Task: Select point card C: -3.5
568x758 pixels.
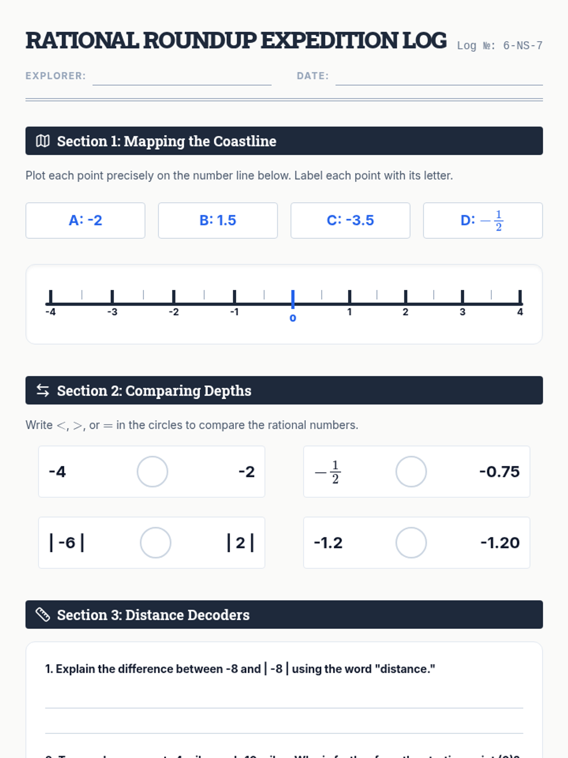Action: point(350,220)
